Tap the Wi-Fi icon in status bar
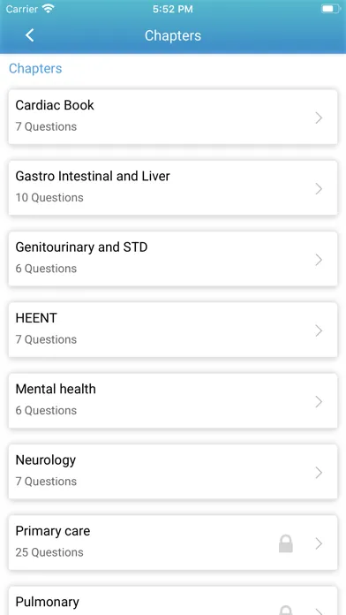Image resolution: width=346 pixels, height=615 pixels. [49, 9]
